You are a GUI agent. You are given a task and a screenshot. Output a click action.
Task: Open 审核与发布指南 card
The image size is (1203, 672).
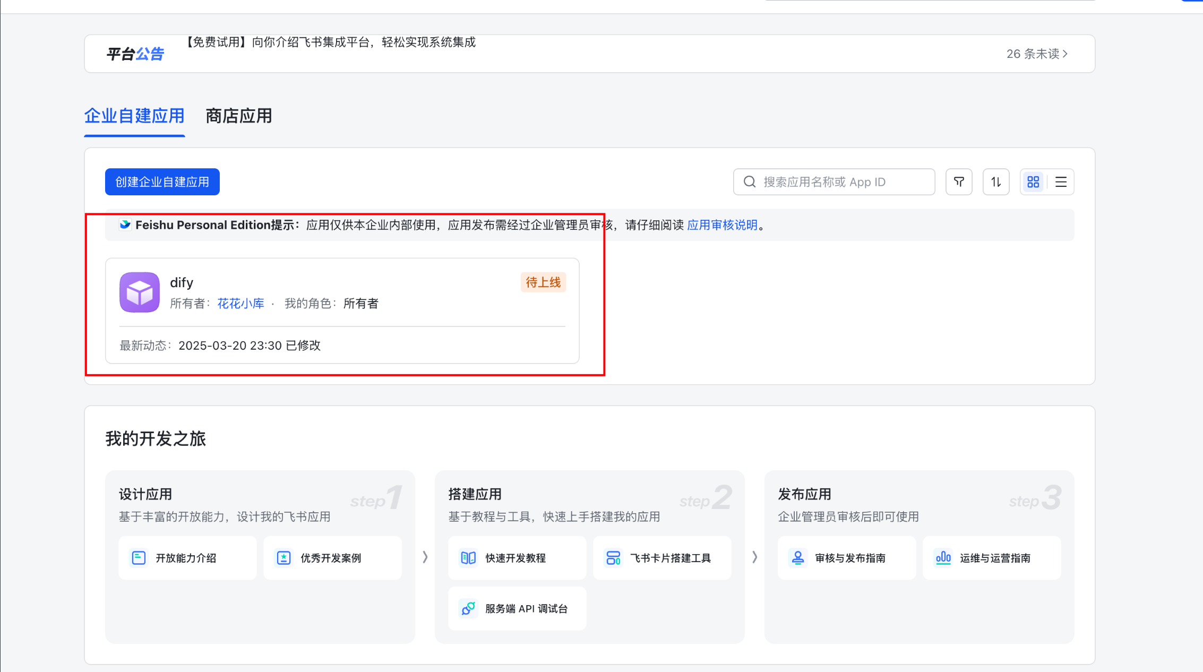point(846,558)
